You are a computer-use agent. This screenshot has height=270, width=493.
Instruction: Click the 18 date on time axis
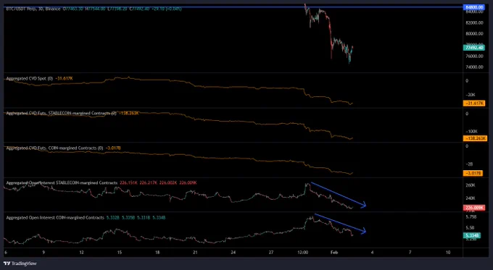[157, 252]
